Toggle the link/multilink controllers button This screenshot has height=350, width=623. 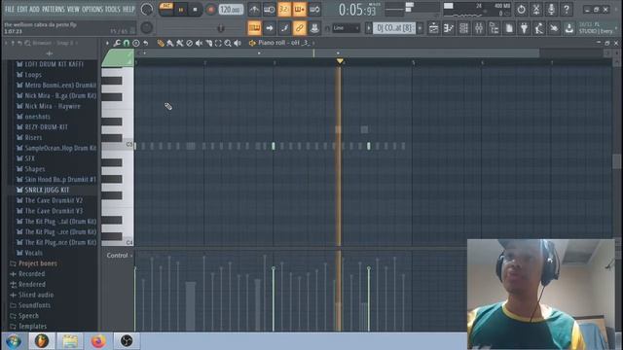click(299, 28)
